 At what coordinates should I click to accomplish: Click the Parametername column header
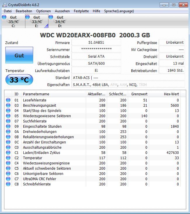(x=53, y=94)
